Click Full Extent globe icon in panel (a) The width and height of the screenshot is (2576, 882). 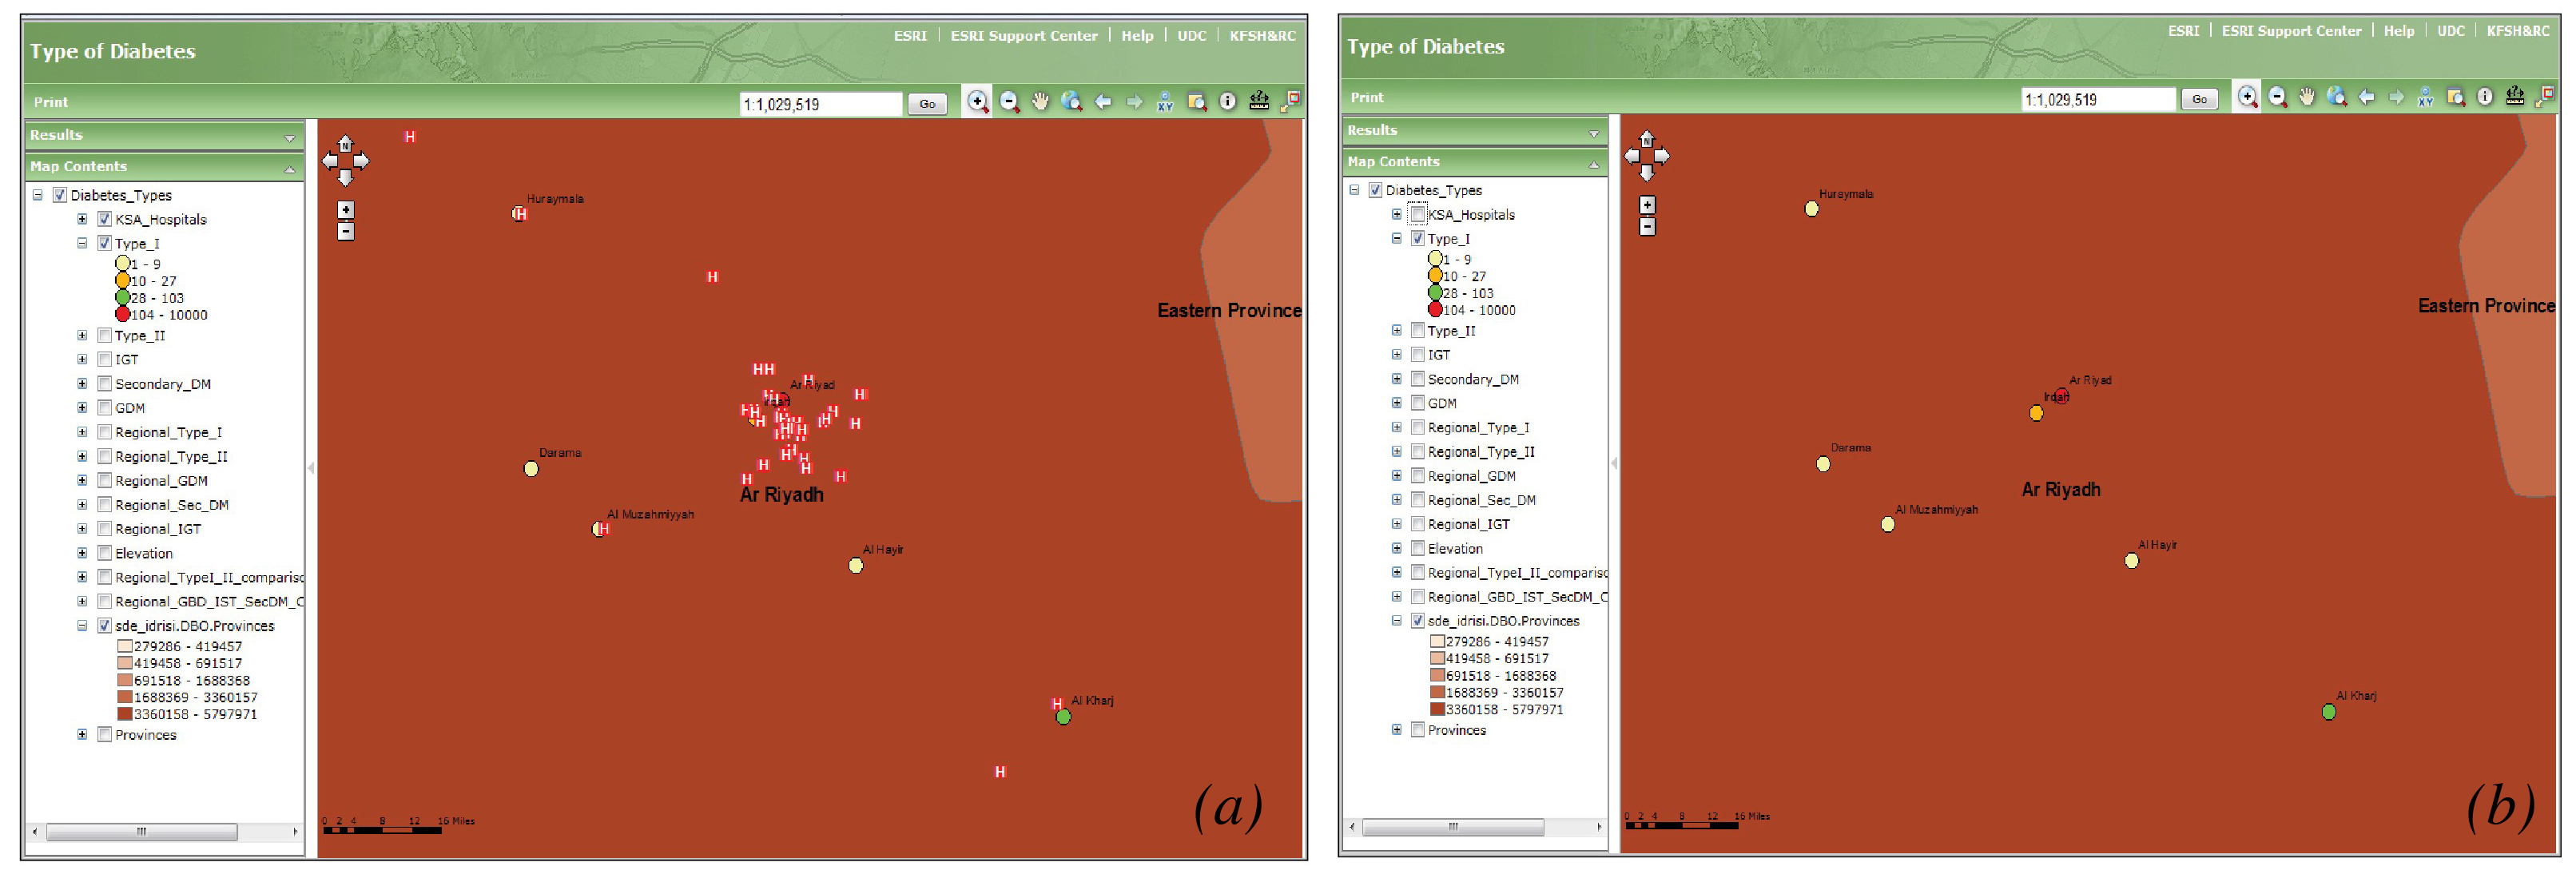point(1071,102)
